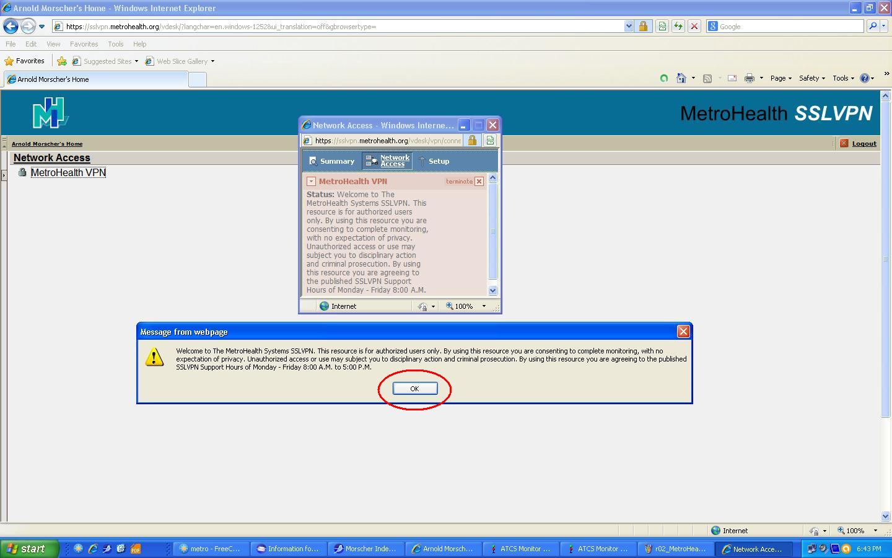The image size is (892, 558).
Task: Open the address bar history dropdown
Action: click(629, 27)
